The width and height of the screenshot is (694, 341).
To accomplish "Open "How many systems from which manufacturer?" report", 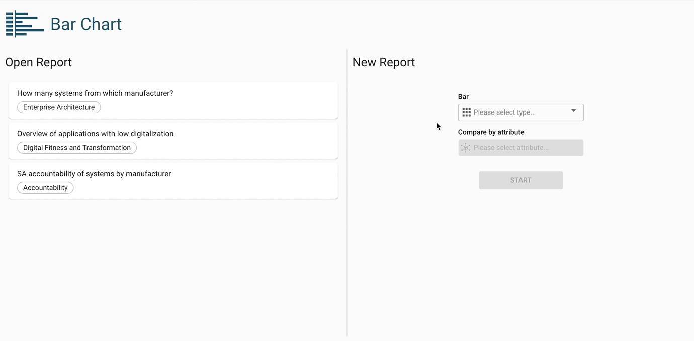I will coord(95,93).
